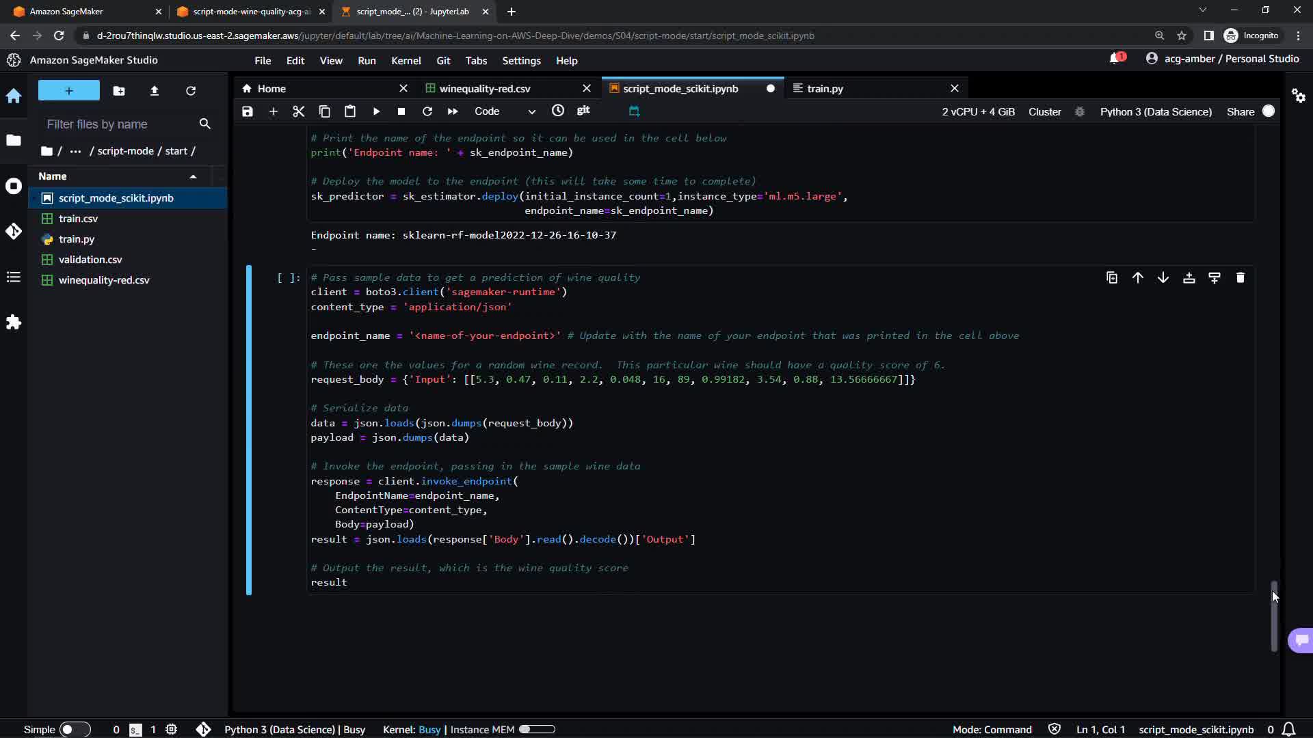Viewport: 1313px width, 738px height.
Task: Switch to the train.py tab
Action: pyautogui.click(x=825, y=88)
